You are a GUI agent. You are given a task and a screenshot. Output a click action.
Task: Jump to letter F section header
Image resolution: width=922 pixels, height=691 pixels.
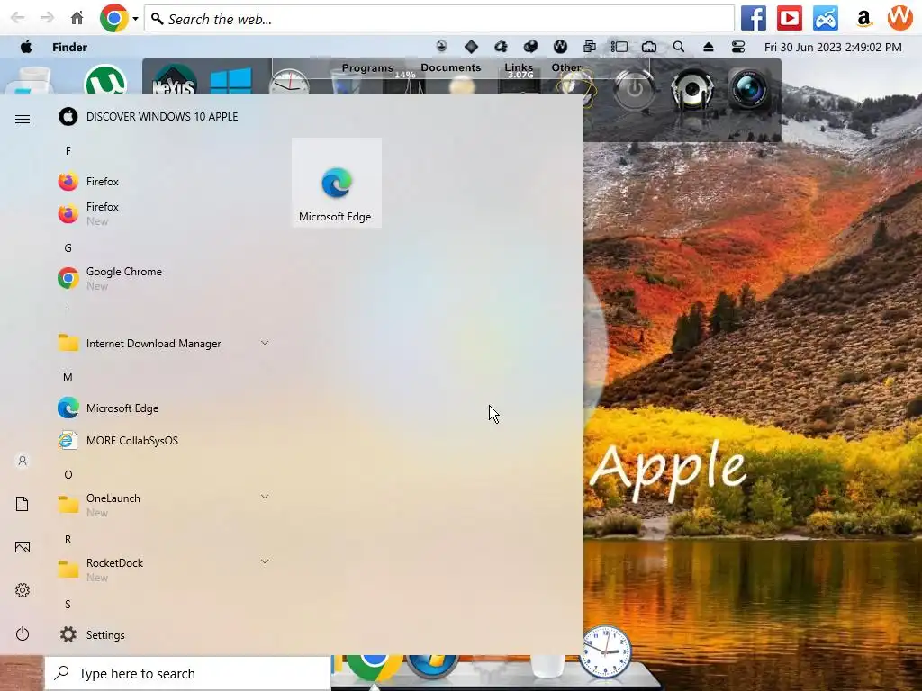click(x=68, y=151)
